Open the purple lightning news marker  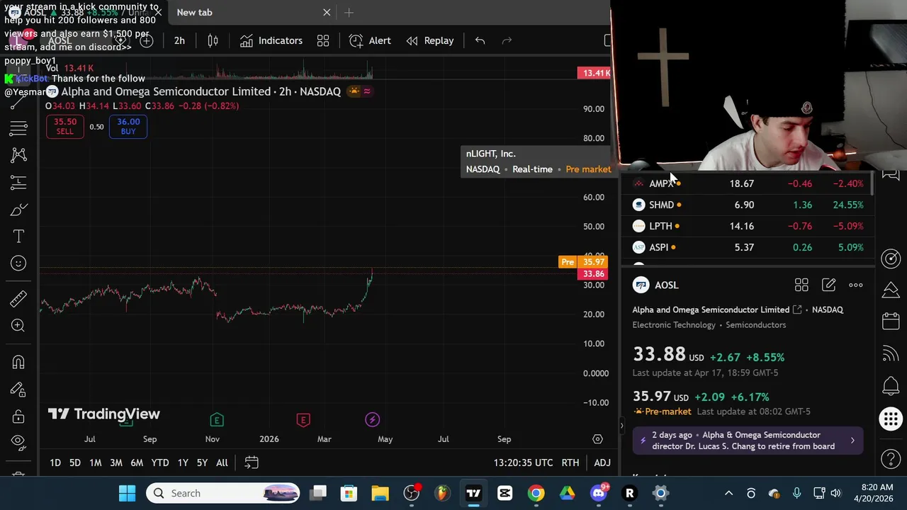(x=372, y=420)
